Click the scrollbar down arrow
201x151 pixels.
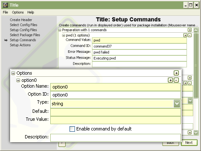coord(196,133)
